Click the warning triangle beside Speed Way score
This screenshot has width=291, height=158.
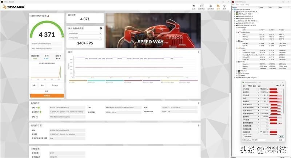pos(48,16)
